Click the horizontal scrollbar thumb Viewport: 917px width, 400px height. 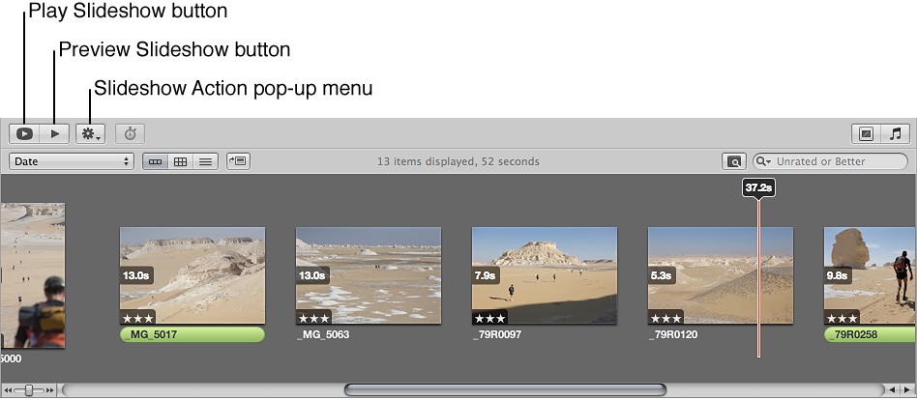(x=505, y=389)
